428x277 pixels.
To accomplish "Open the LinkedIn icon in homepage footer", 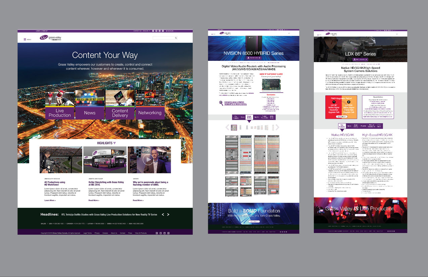I will tap(164, 233).
